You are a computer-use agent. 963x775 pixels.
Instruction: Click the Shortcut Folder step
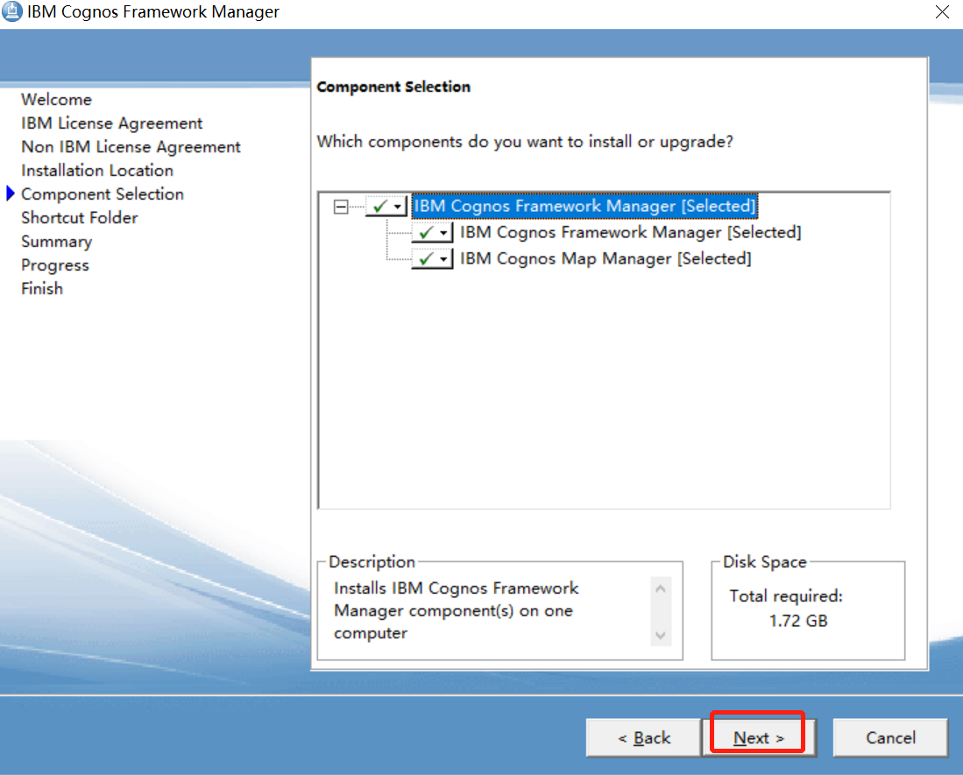[x=79, y=218]
